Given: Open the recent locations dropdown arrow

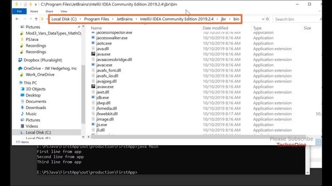Looking at the screenshot, I should tap(31, 19).
